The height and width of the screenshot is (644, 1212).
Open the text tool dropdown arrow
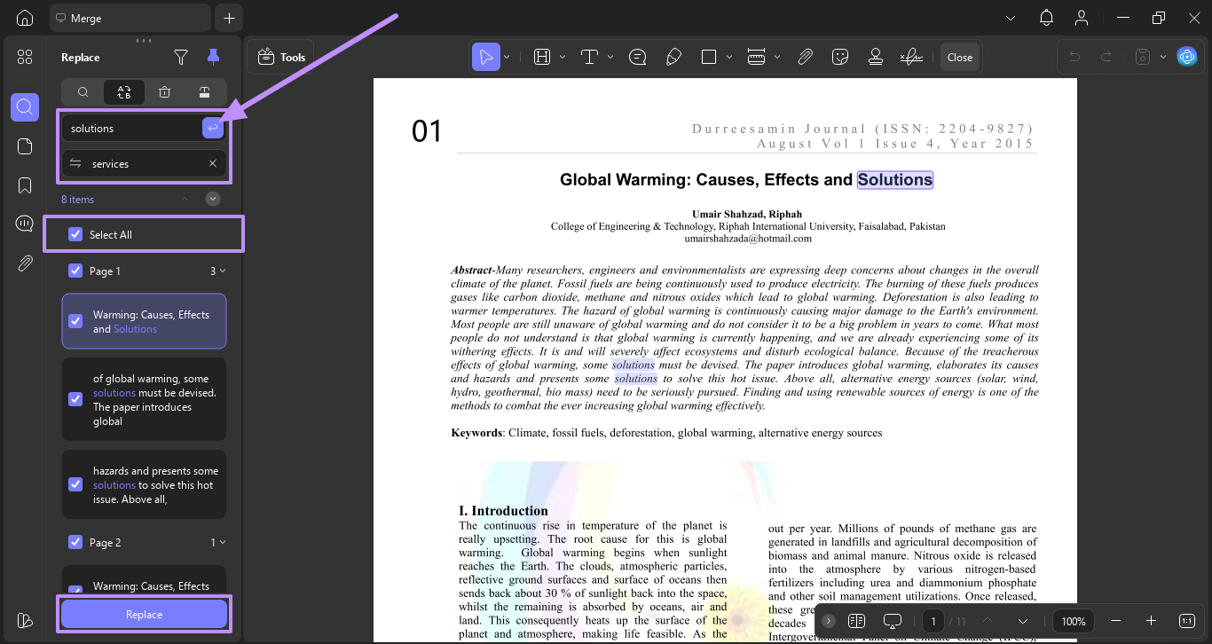click(x=610, y=57)
